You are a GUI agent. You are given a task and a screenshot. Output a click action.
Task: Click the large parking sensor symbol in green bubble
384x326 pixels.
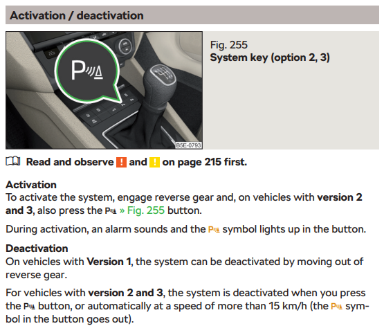tap(87, 71)
